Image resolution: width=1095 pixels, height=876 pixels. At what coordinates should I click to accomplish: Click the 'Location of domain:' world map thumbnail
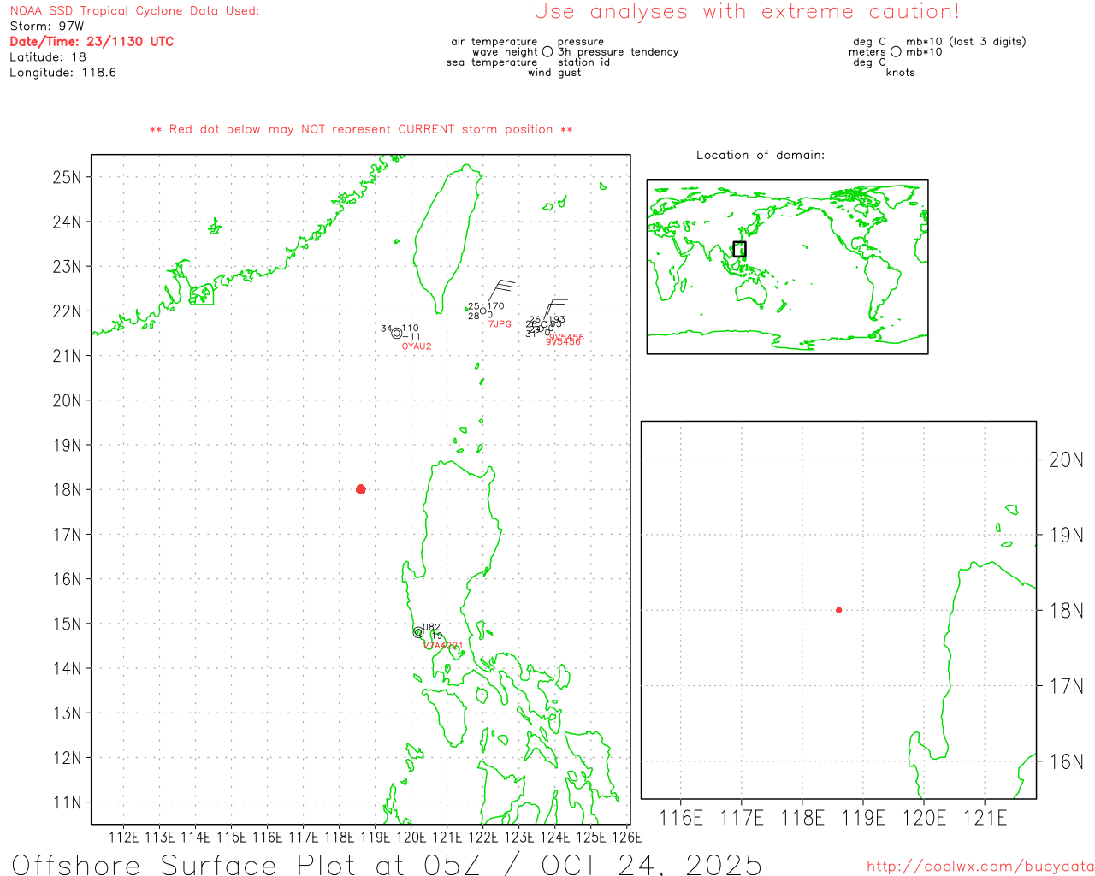pyautogui.click(x=787, y=266)
